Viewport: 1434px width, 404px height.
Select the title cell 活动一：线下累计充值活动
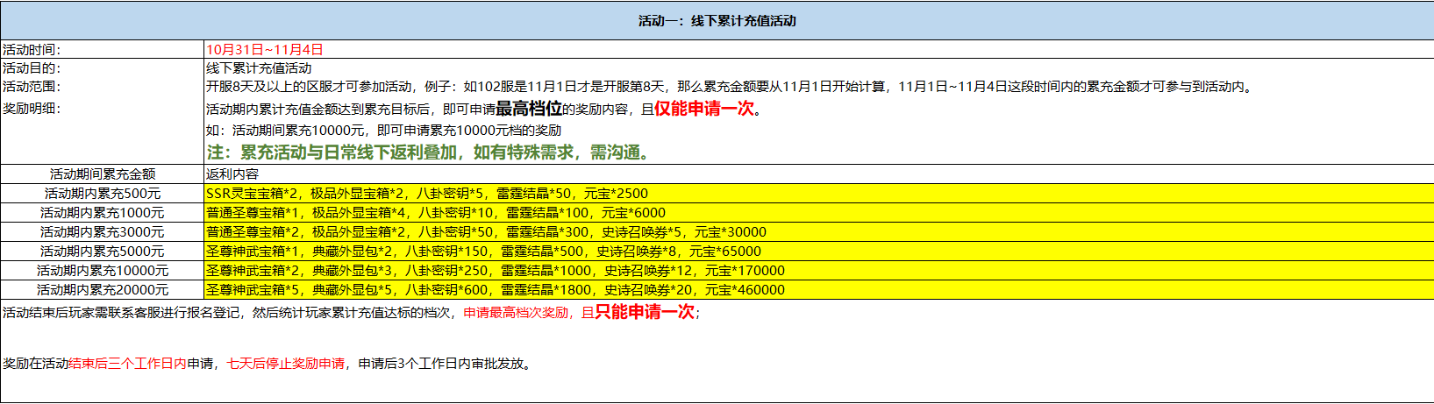tap(717, 20)
